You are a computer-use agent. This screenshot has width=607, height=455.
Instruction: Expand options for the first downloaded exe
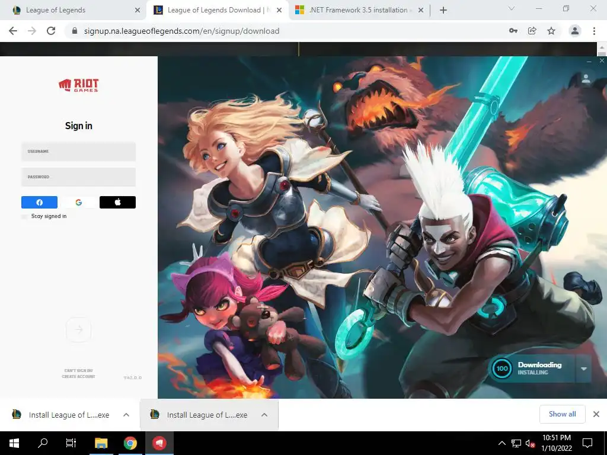[x=126, y=415]
